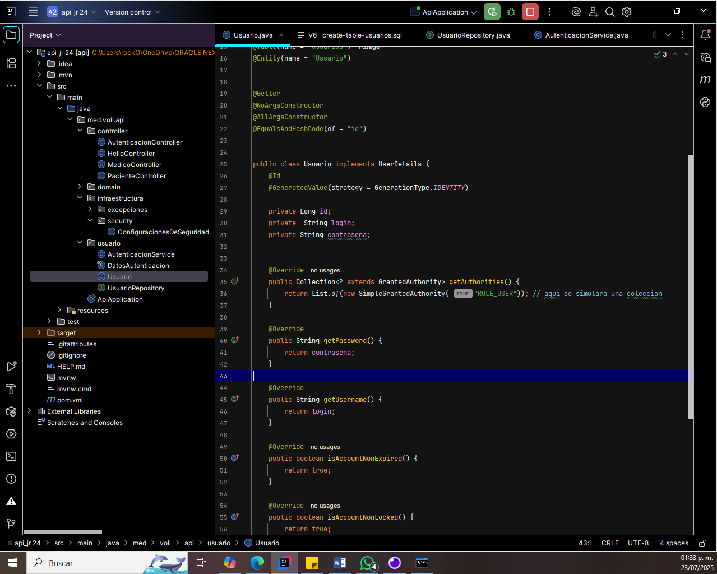
Task: Open the Version control dropdown
Action: coord(132,12)
